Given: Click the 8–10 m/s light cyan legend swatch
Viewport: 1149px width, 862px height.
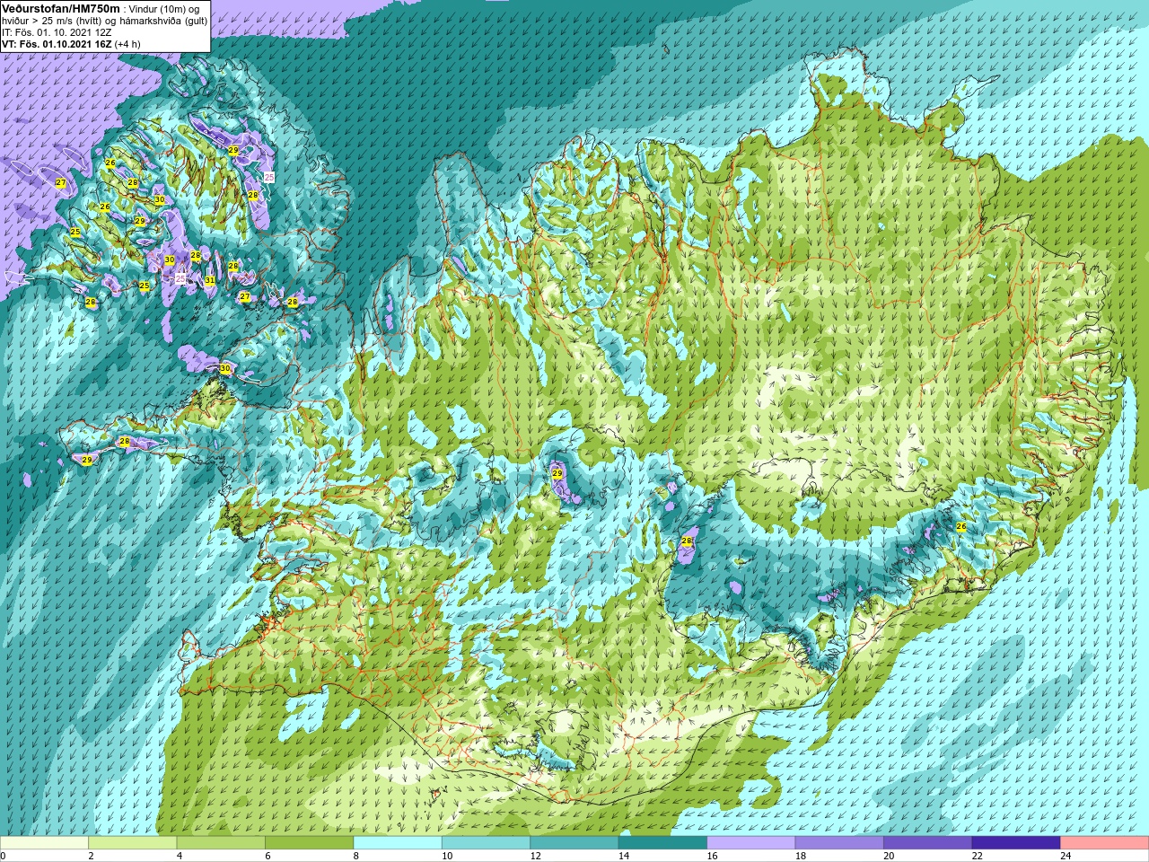Looking at the screenshot, I should pos(398,843).
